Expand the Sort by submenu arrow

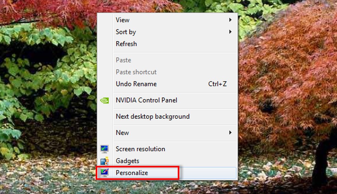[230, 32]
